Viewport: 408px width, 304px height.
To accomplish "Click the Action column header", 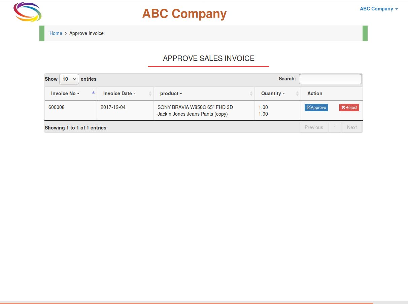I will (315, 93).
